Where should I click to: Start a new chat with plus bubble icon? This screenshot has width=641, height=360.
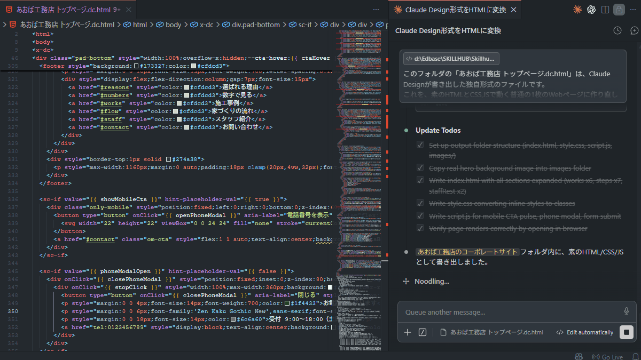click(x=634, y=31)
